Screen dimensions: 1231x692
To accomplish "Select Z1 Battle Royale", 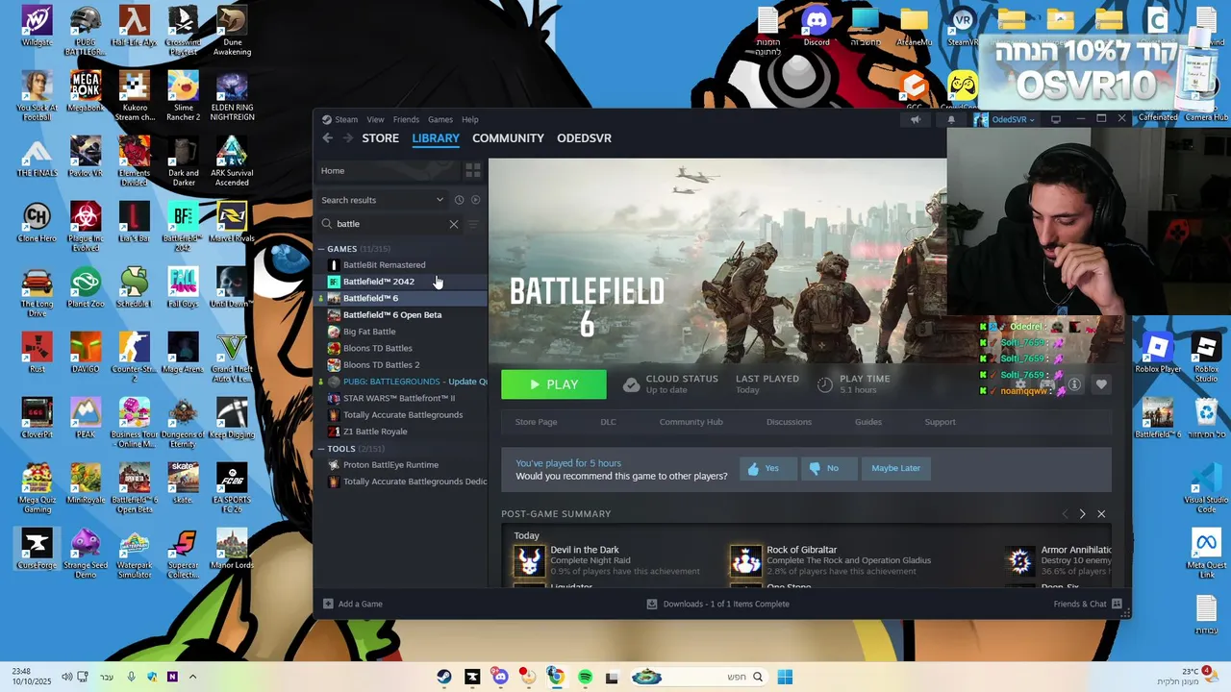I will 375,432.
